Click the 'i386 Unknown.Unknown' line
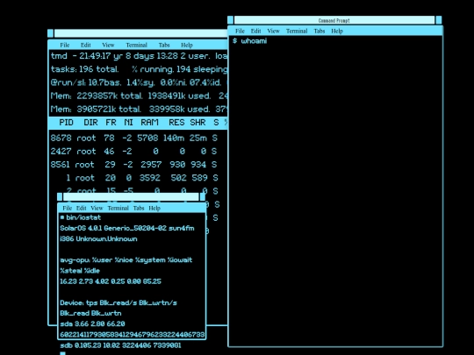474x355 pixels. pos(98,238)
